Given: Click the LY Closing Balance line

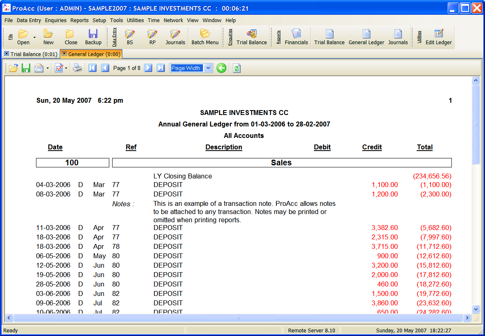Looking at the screenshot, I should [x=183, y=176].
